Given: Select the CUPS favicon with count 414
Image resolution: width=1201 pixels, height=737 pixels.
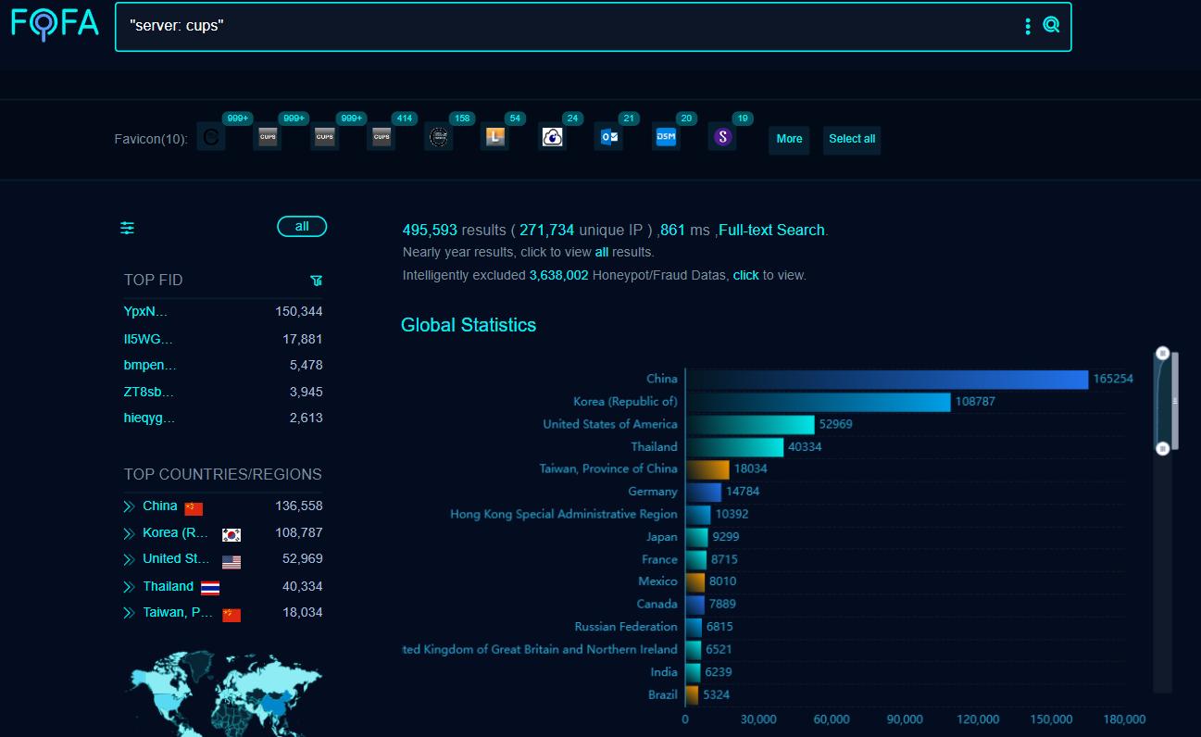Looking at the screenshot, I should pyautogui.click(x=381, y=138).
